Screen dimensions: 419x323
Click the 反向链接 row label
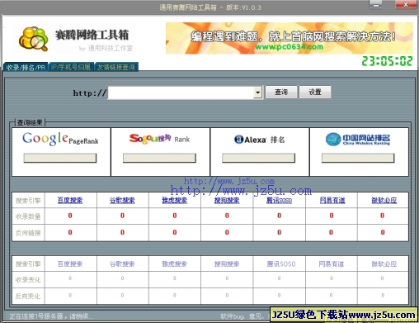[28, 233]
